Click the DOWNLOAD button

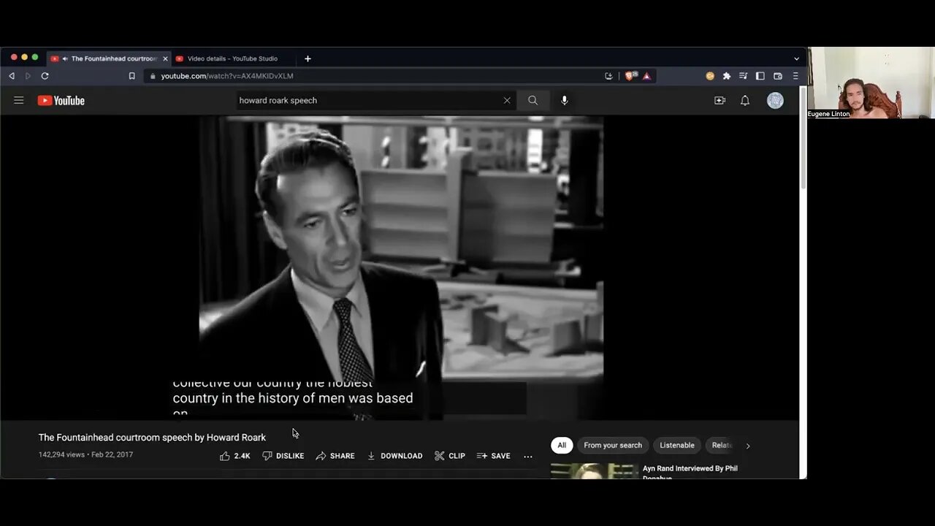[394, 456]
